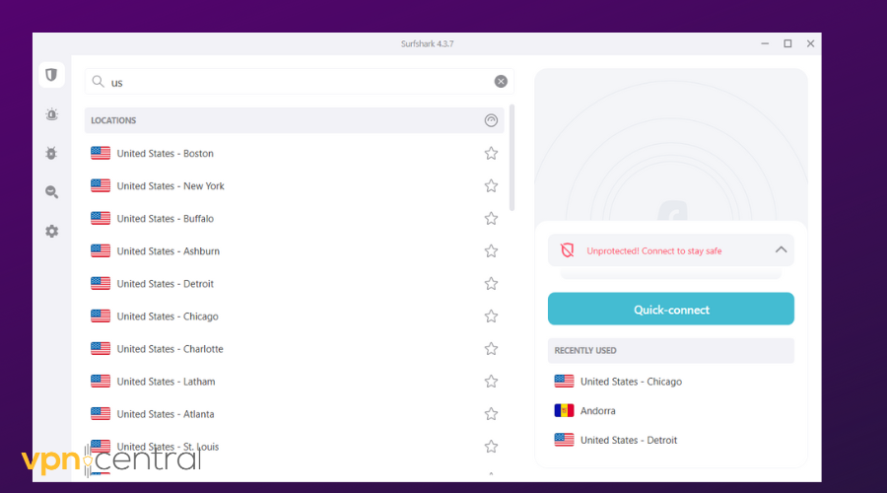Open the VPN shield tab in sidebar
This screenshot has width=887, height=493.
point(51,75)
